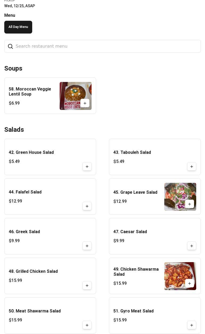The height and width of the screenshot is (334, 205).
Task: Select the All Day Menu tab
Action: pyautogui.click(x=18, y=27)
